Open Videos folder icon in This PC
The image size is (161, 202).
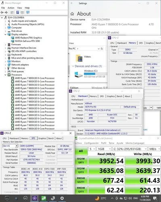79,58
